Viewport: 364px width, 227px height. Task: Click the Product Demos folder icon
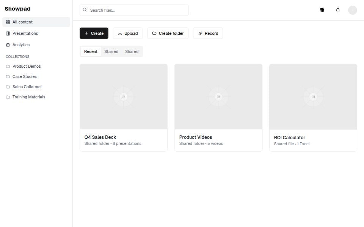(8, 66)
